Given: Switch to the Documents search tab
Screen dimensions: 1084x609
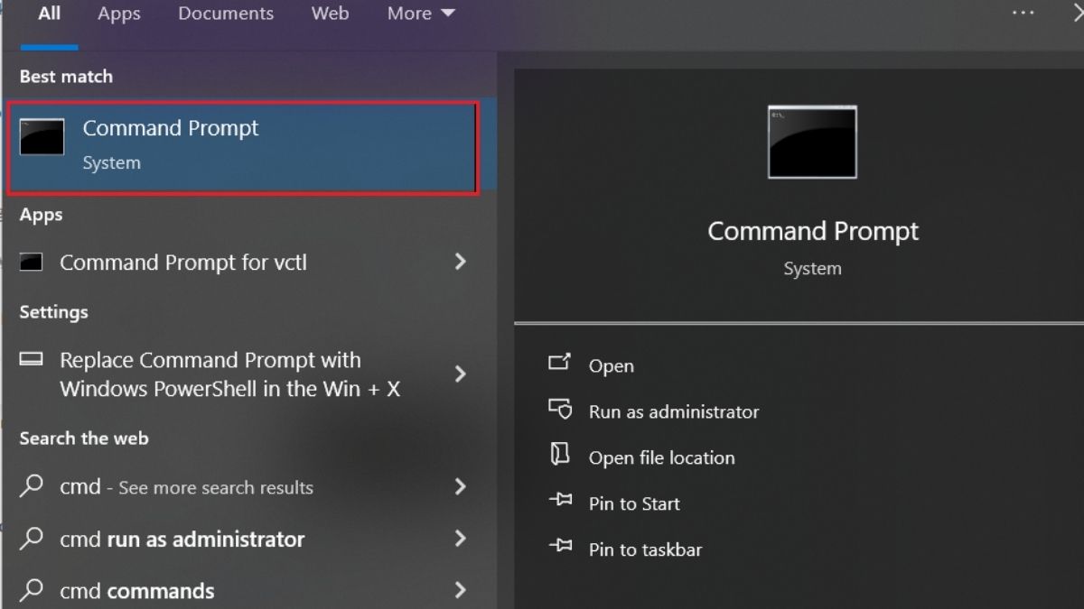Looking at the screenshot, I should 226,14.
